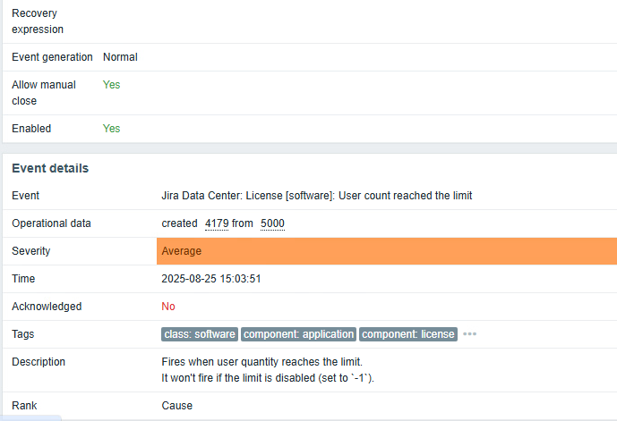Click the Allow manual close 'Yes' value

(111, 85)
